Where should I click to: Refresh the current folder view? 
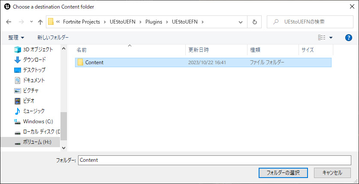click(254, 22)
